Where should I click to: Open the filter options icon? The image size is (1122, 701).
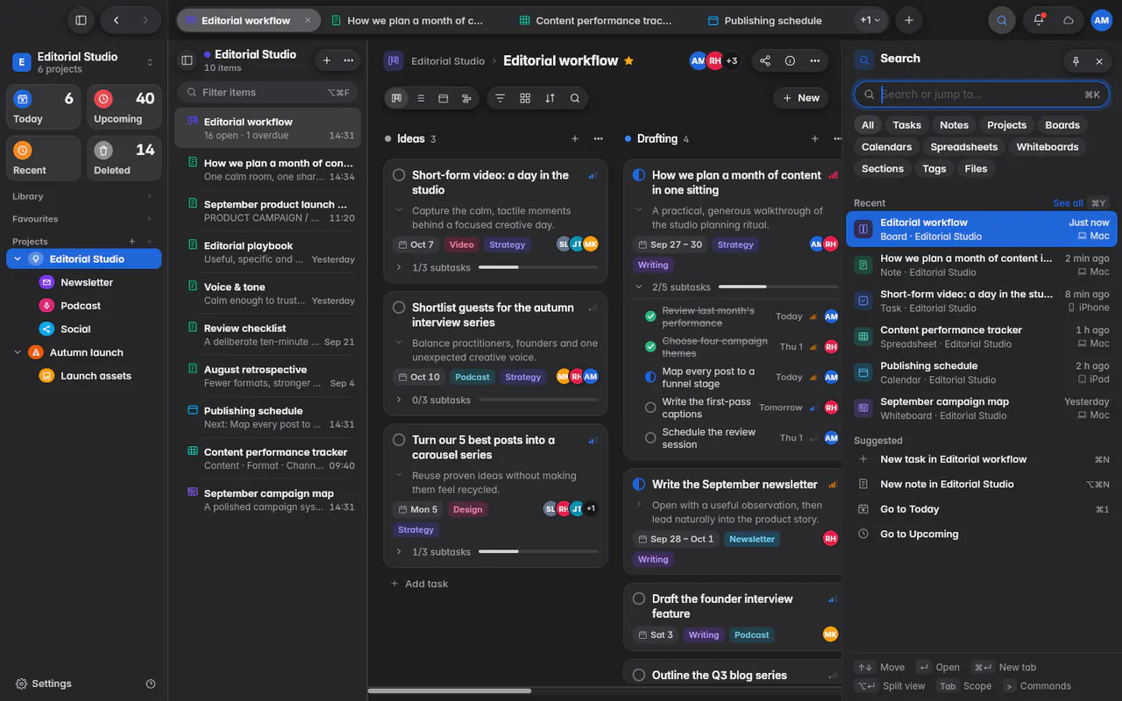(x=500, y=98)
